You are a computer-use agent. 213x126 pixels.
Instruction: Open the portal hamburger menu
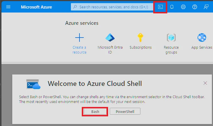pyautogui.click(x=8, y=7)
